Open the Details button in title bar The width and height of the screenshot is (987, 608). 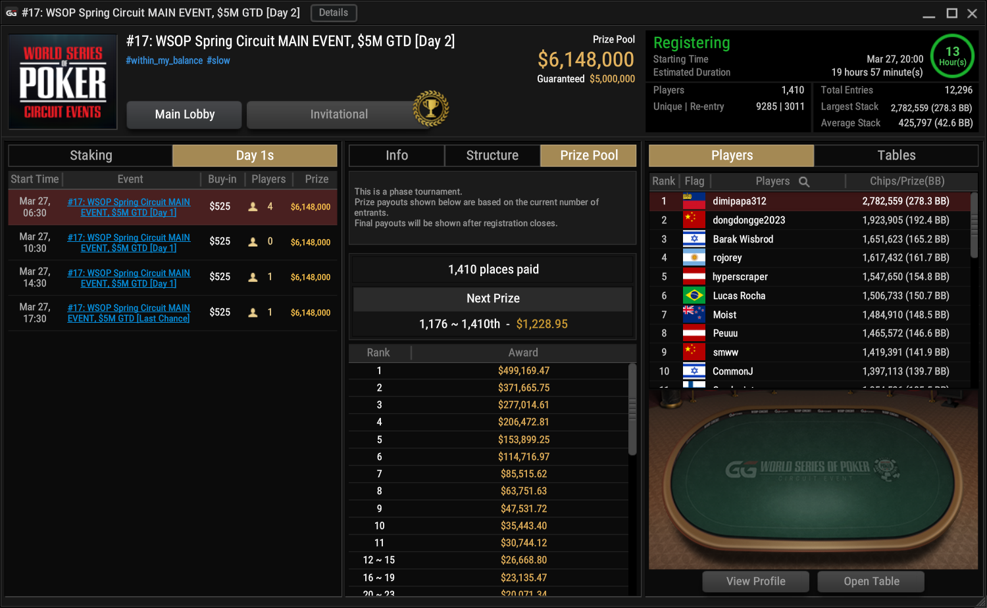[334, 12]
